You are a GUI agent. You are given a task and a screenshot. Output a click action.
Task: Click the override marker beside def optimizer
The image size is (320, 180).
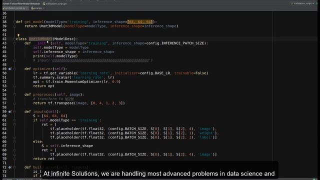10,69
